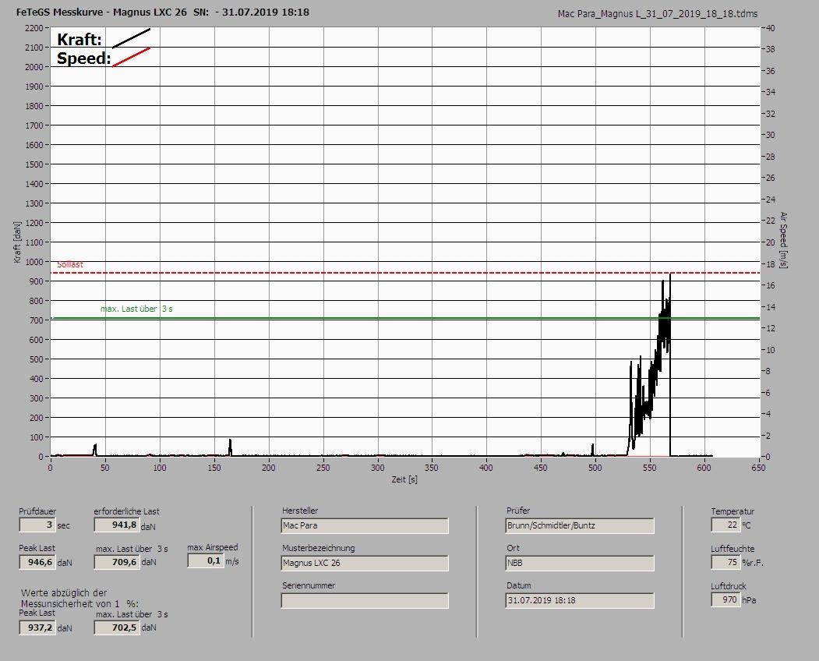Click the Prüfdauer field showing 3
Viewport: 819px width, 661px height.
coord(37,525)
